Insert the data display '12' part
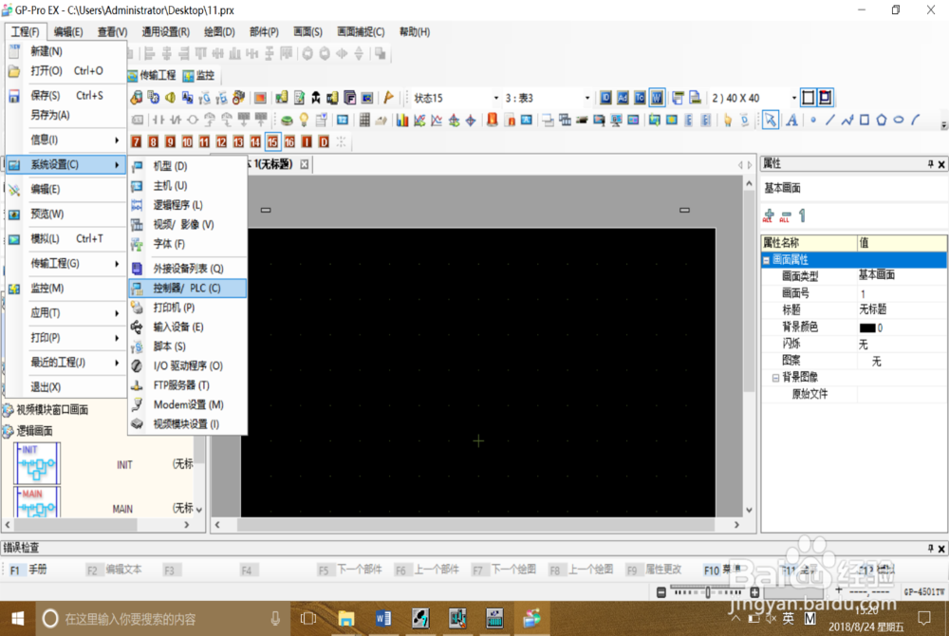Image resolution: width=949 pixels, height=636 pixels. 342,121
